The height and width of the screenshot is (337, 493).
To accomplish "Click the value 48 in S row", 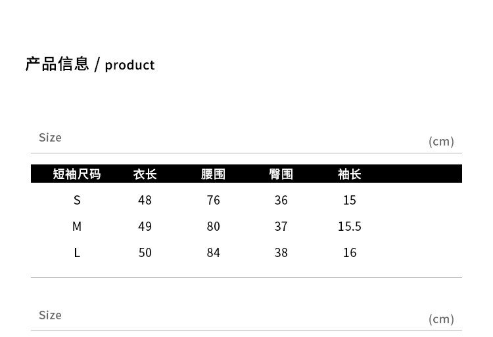I will coord(145,200).
